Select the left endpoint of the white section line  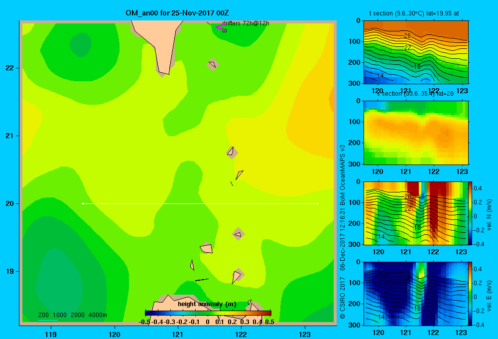[83, 203]
